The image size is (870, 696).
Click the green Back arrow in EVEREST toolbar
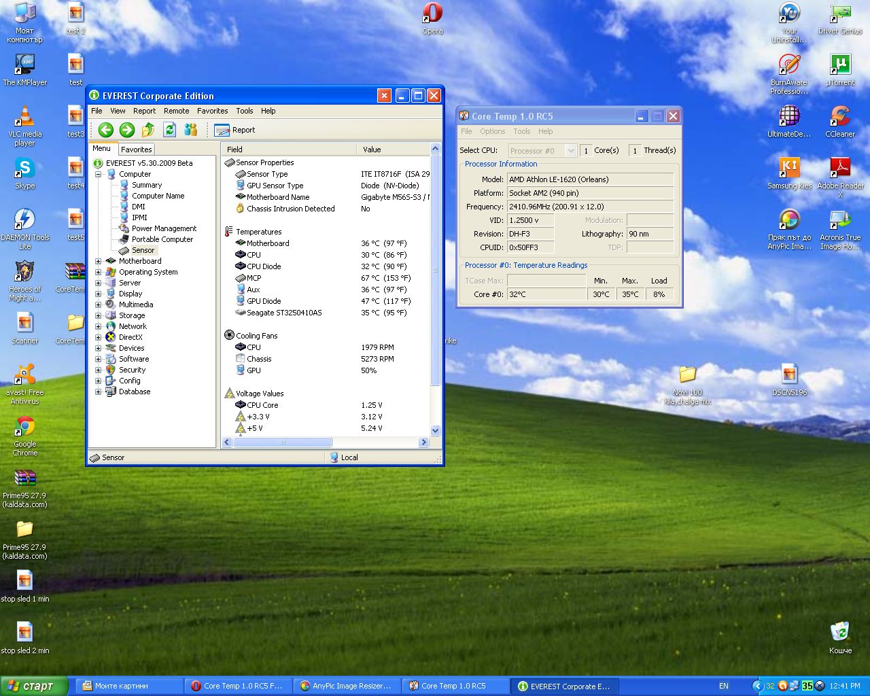click(105, 130)
